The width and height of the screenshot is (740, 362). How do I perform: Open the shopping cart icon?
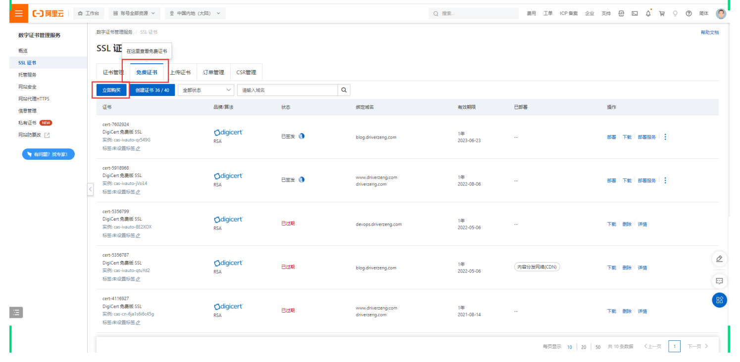[662, 13]
